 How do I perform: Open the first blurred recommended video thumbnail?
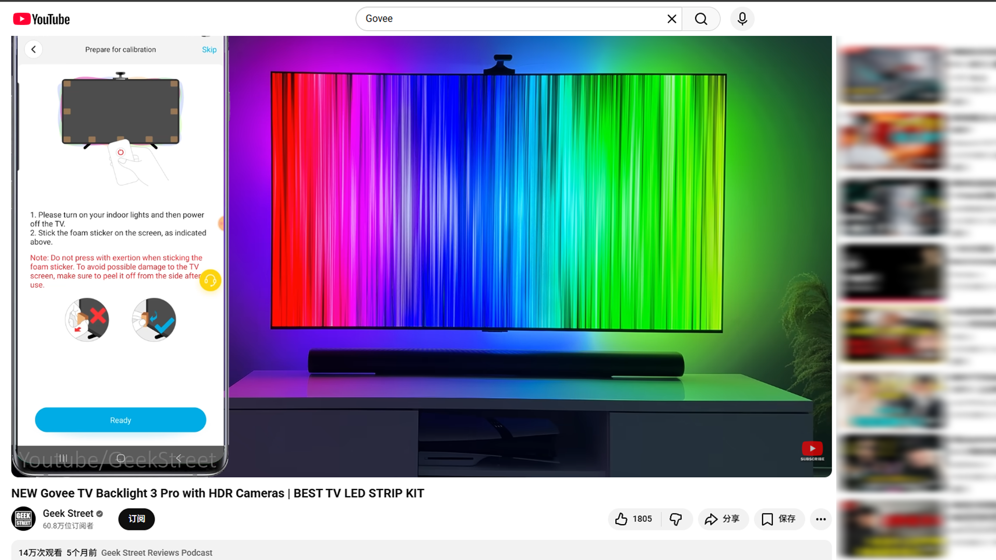pos(891,75)
